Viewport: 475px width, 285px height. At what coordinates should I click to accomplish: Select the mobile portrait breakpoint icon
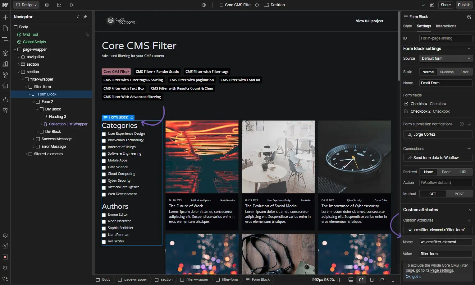393,280
